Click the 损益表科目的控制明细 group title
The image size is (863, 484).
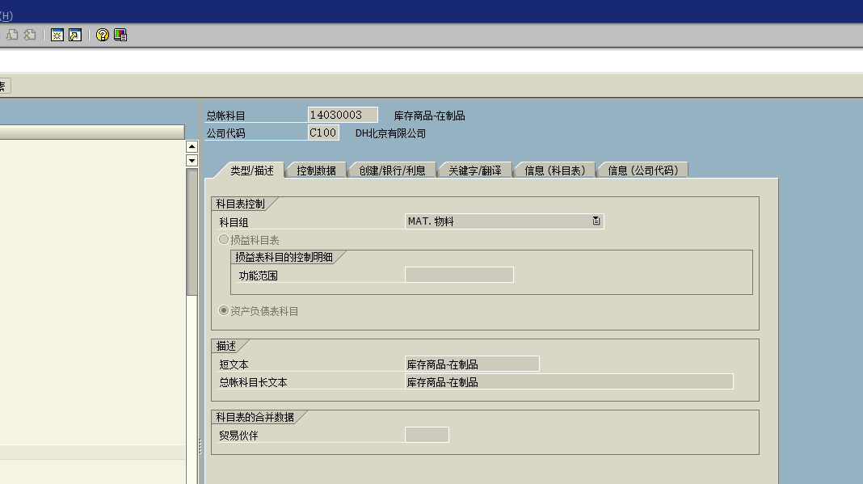[x=284, y=257]
